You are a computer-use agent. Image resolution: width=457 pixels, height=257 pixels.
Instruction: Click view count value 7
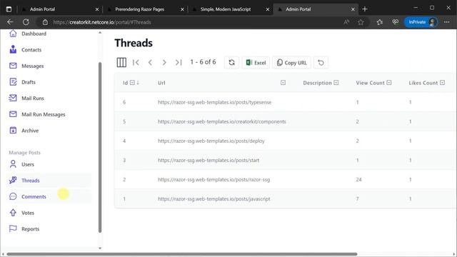[357, 198]
